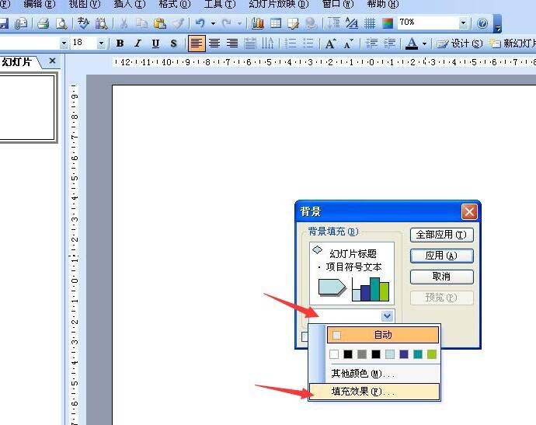Click the Save floppy icon
The image size is (536, 425).
click(3, 23)
